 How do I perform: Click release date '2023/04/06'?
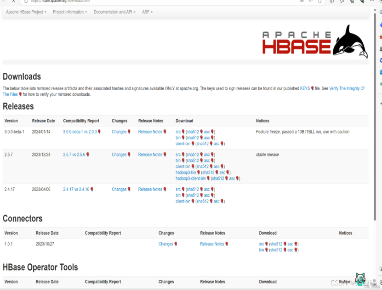pos(41,189)
